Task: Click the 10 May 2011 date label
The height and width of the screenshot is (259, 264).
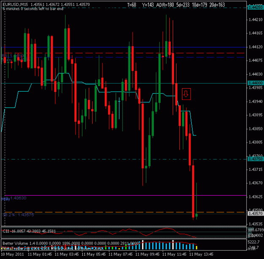Action: (12, 254)
